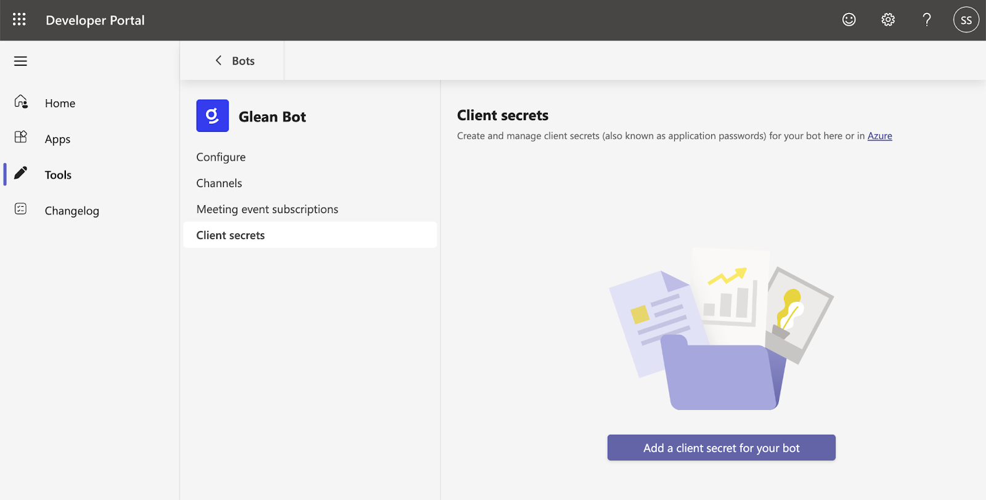The image size is (986, 500).
Task: Click the Tools pencil icon
Action: (x=21, y=173)
